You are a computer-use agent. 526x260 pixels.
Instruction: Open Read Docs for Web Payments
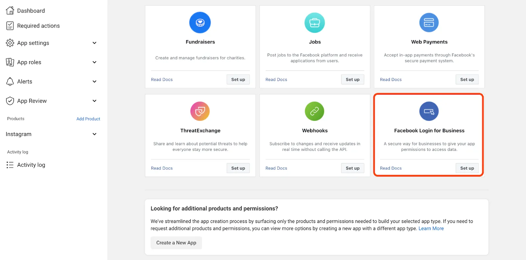391,80
